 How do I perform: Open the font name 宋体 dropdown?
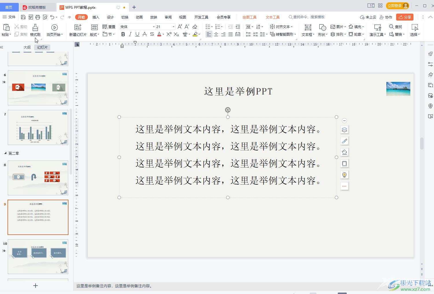(154, 27)
